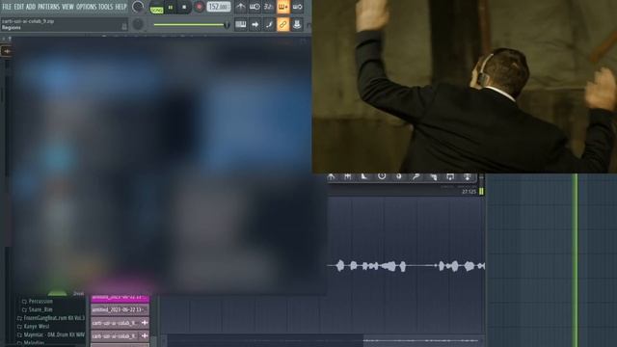This screenshot has width=617, height=347.
Task: Toggle the loop recording icon
Action: pos(297,7)
